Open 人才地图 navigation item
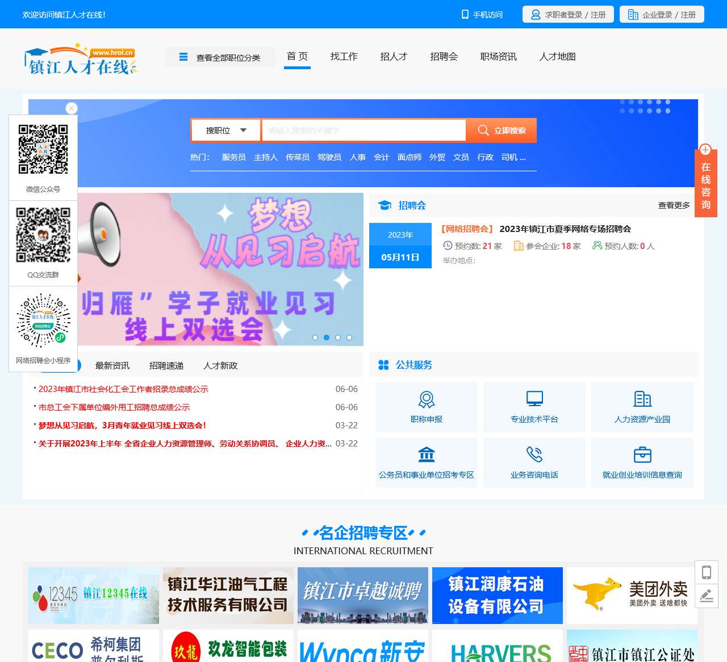The height and width of the screenshot is (662, 727). tap(558, 56)
